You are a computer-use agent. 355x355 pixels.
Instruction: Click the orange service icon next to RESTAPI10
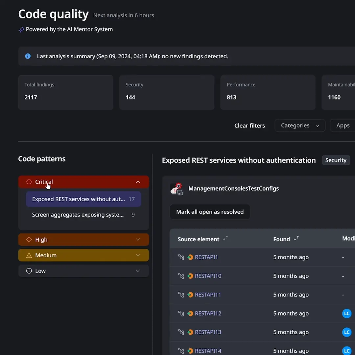[x=190, y=276]
